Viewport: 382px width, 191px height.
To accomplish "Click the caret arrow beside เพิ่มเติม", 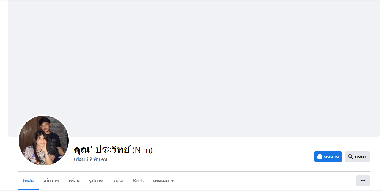I will (172, 181).
